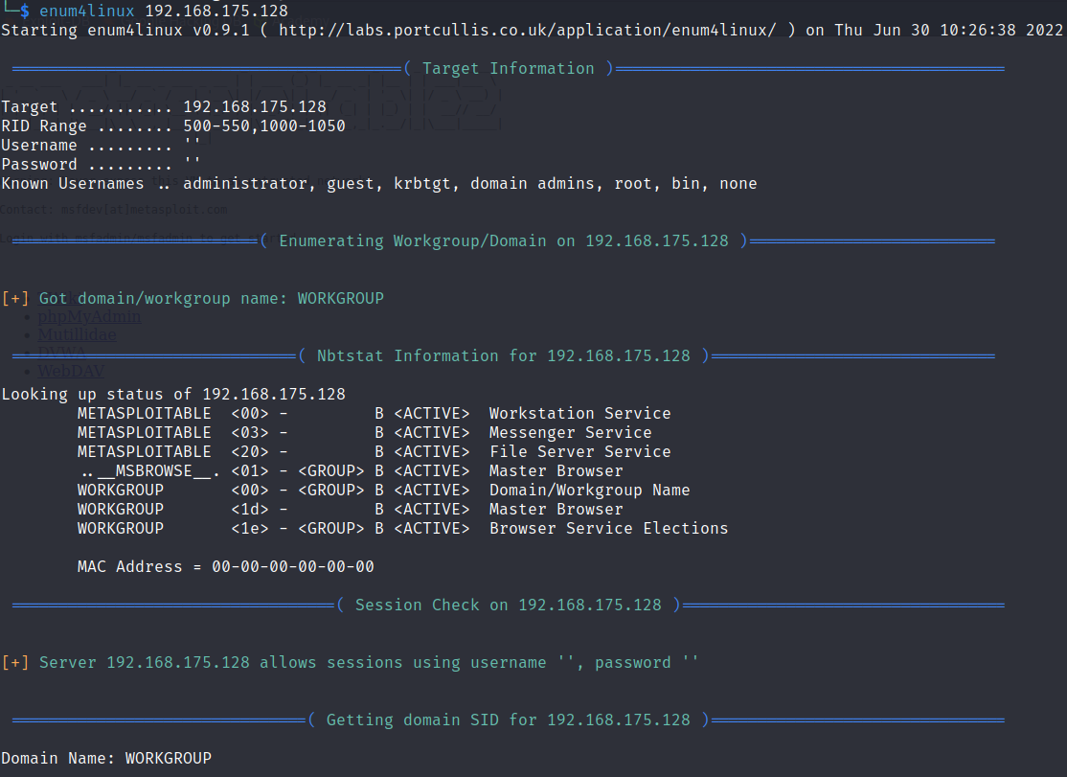Click the MAC Address line

pyautogui.click(x=226, y=567)
